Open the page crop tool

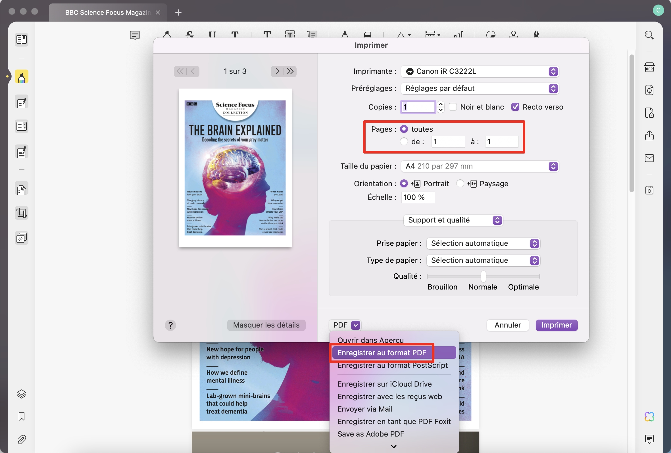[x=21, y=213]
